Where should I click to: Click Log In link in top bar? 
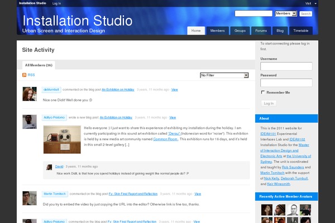coord(56,3)
